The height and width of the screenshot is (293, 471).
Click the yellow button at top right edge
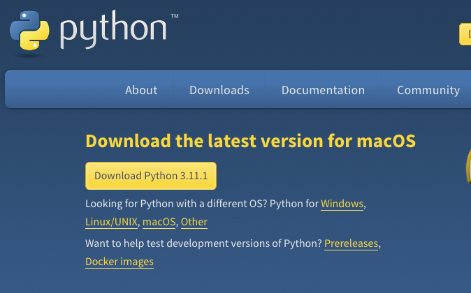tap(465, 34)
